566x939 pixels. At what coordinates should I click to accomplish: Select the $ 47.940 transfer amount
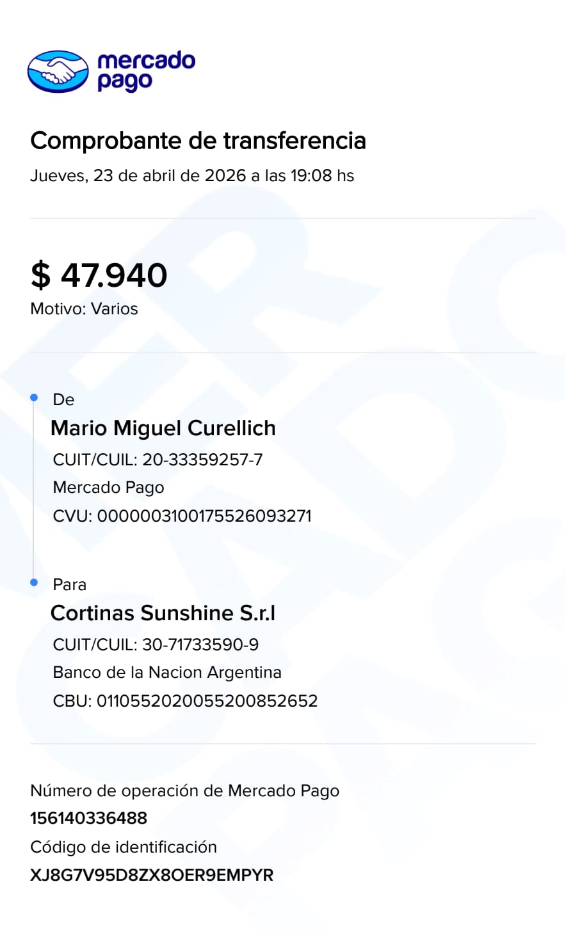(x=99, y=275)
